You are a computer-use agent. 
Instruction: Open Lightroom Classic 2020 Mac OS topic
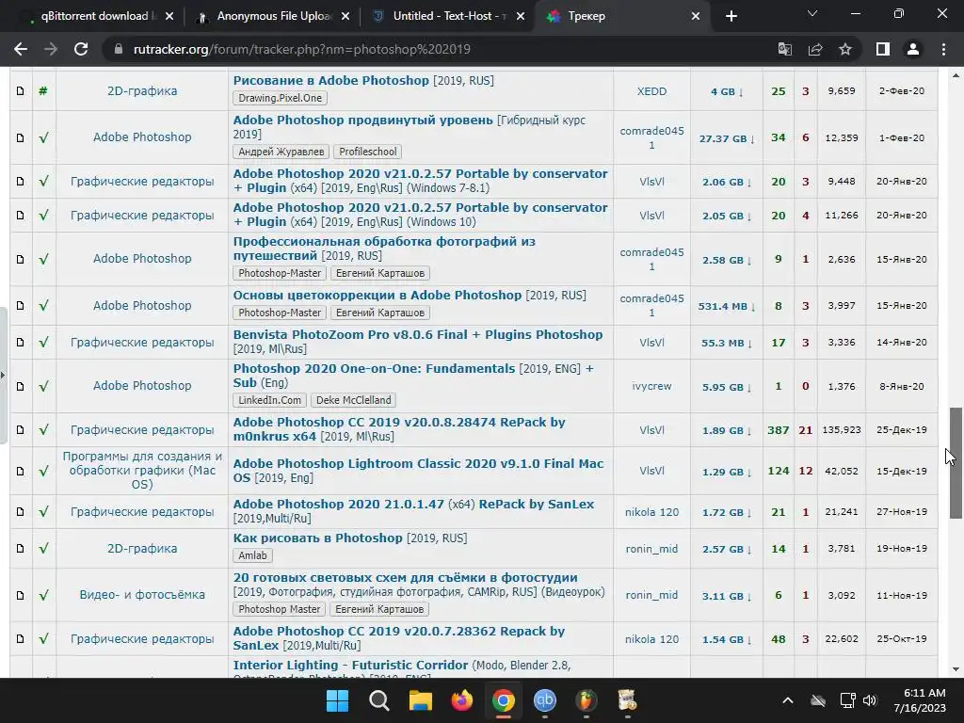[x=418, y=471]
